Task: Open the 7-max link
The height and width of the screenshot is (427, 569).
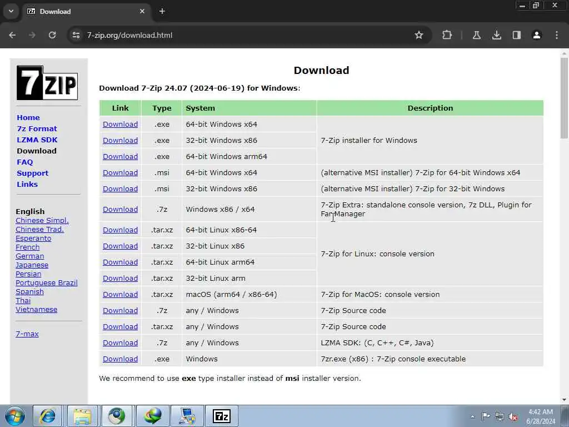Action: point(27,334)
